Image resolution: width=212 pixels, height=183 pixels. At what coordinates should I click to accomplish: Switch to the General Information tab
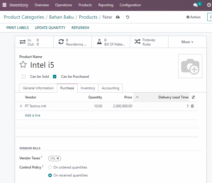[38, 88]
